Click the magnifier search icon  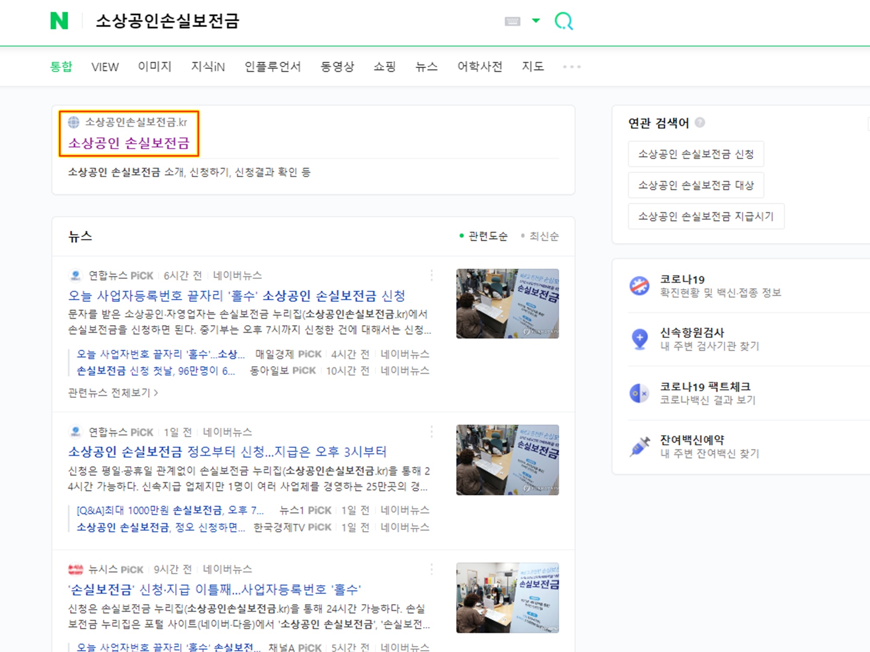pos(564,21)
